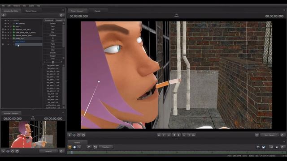The width and height of the screenshot is (287, 161).
Task: Expand the hair model tree row
Action: click(x=8, y=30)
